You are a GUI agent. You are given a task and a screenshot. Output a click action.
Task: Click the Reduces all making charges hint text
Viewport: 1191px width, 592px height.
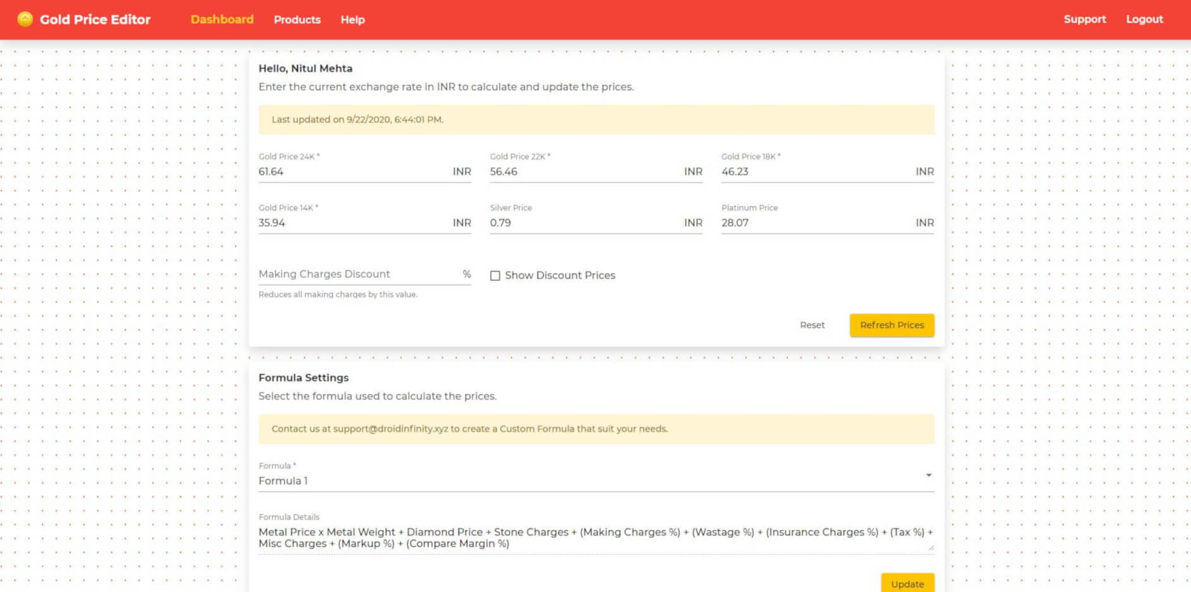click(338, 295)
